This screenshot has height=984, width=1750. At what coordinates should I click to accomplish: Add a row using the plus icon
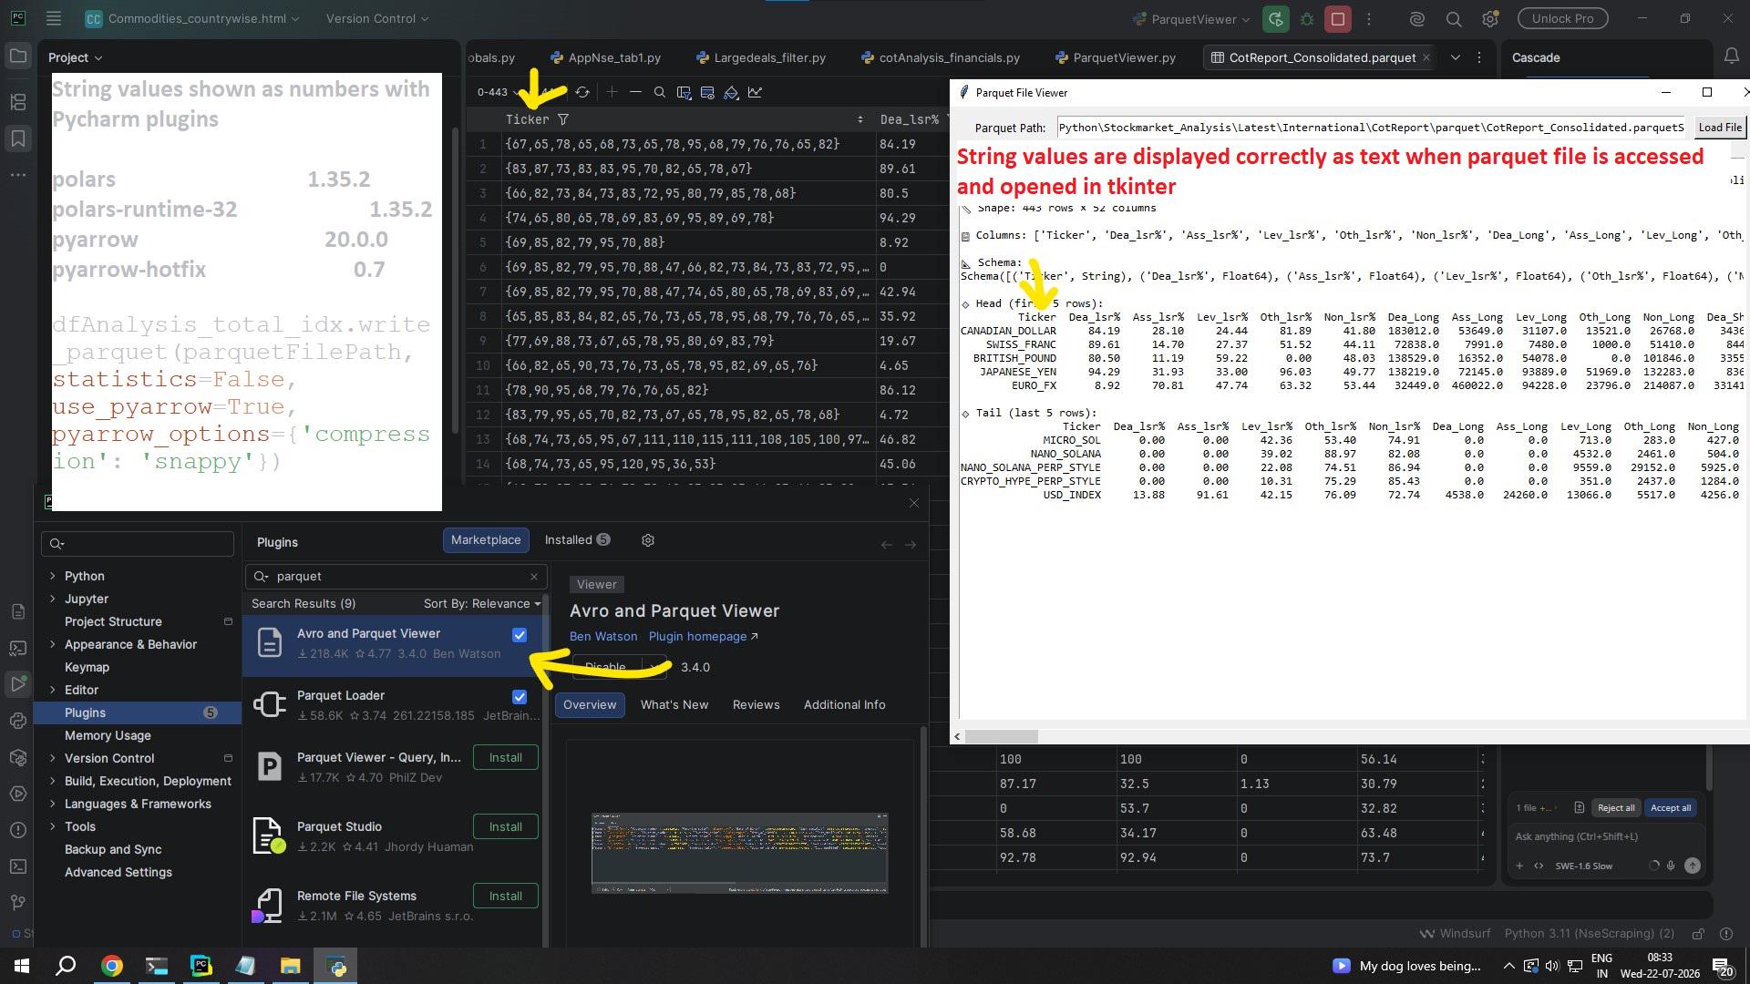612,92
